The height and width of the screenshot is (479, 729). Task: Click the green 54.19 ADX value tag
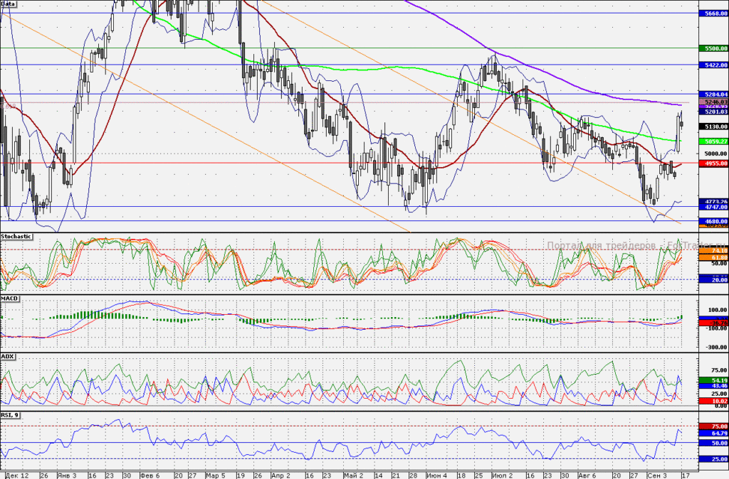[713, 381]
